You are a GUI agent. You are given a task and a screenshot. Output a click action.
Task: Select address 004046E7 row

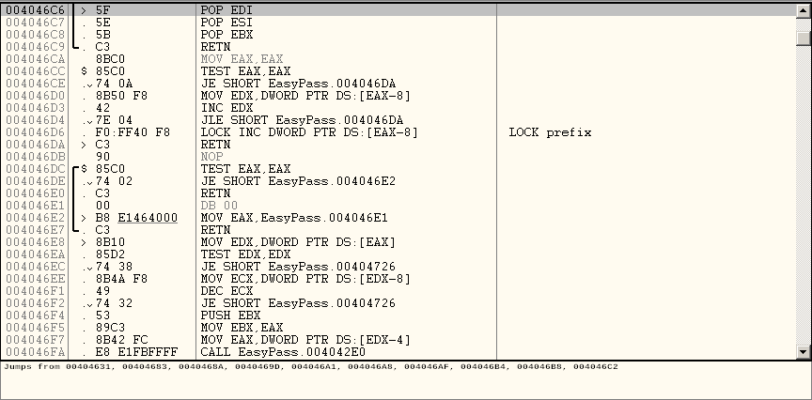[398, 230]
